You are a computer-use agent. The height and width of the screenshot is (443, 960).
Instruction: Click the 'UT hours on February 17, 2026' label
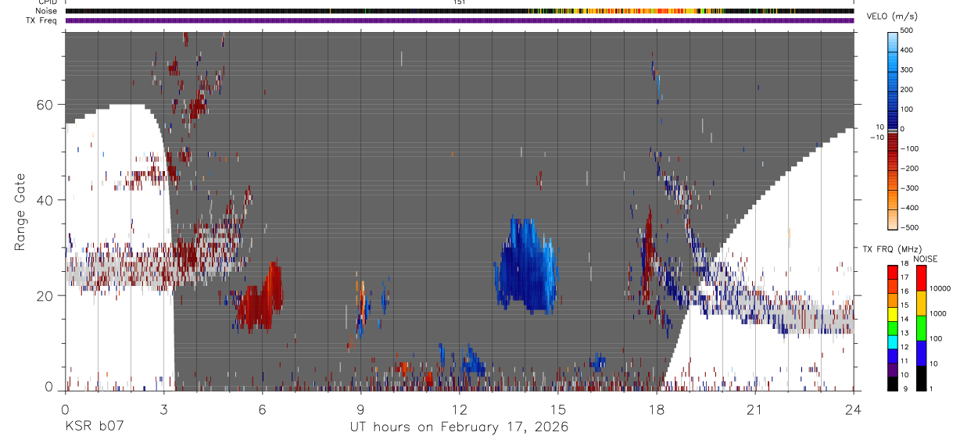[x=459, y=427]
